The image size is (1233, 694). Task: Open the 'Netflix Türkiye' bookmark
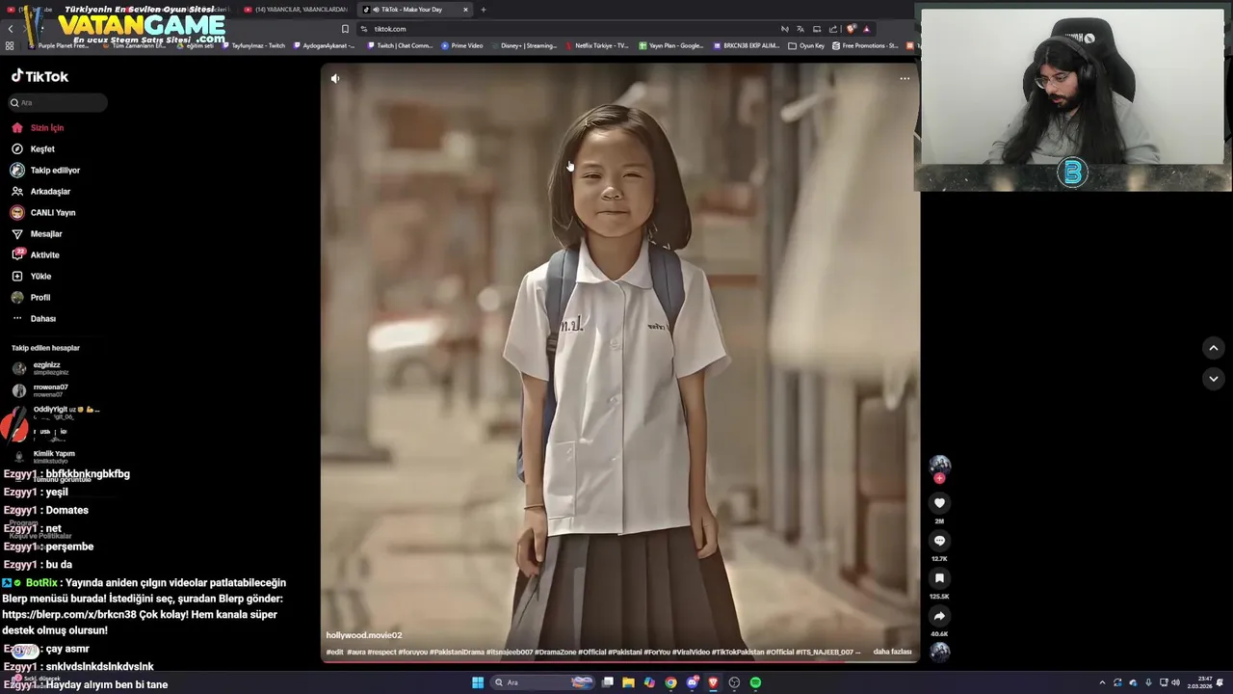click(x=596, y=45)
